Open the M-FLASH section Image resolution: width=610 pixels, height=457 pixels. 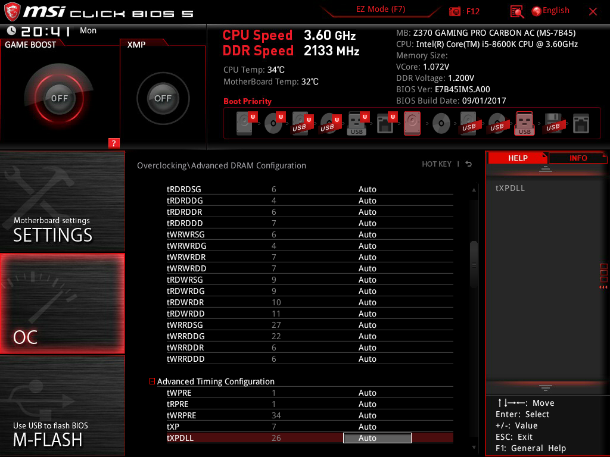coord(62,406)
